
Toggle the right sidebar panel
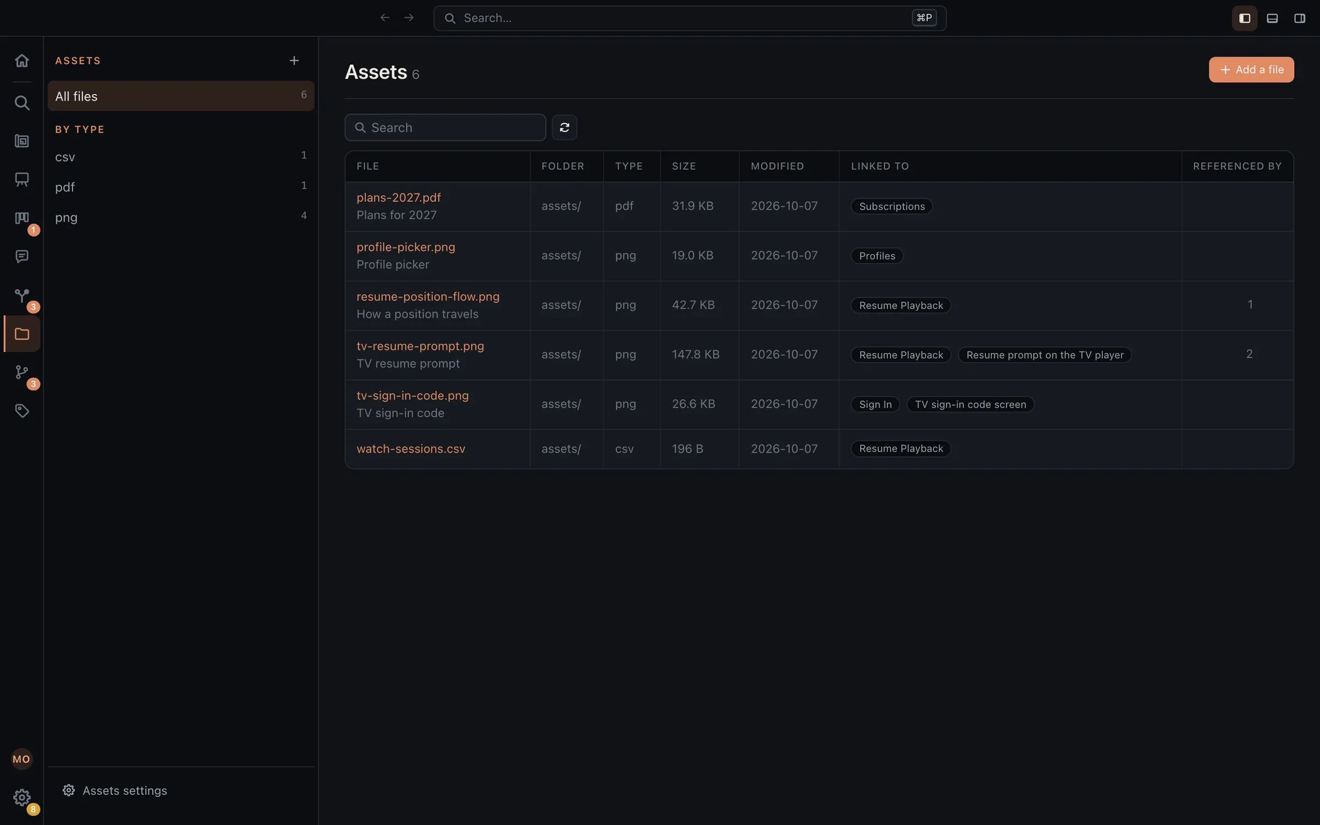pos(1300,18)
